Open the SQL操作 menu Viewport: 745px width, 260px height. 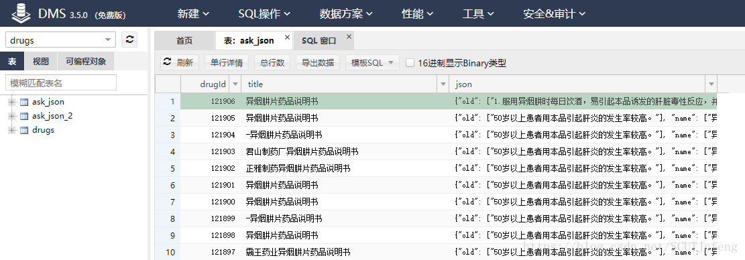click(x=264, y=14)
